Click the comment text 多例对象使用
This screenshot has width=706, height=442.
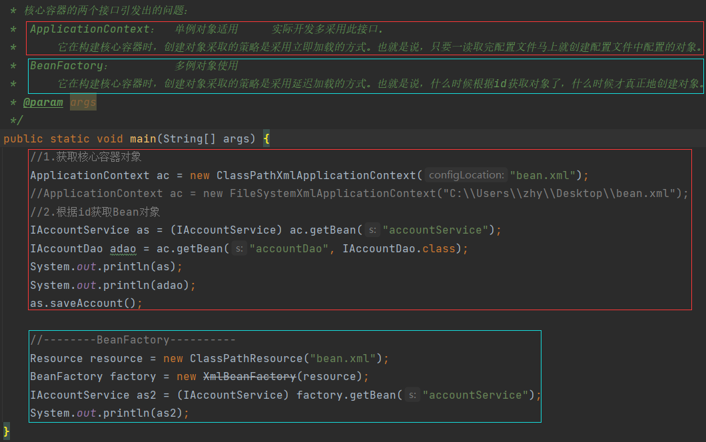pos(206,66)
